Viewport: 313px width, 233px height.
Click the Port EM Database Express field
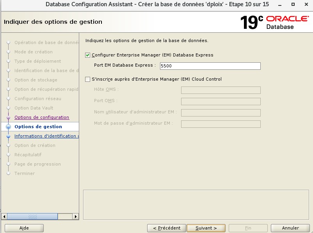210,66
